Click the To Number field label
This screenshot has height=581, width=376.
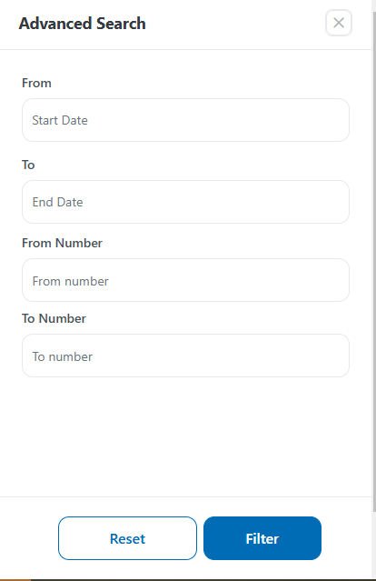54,318
